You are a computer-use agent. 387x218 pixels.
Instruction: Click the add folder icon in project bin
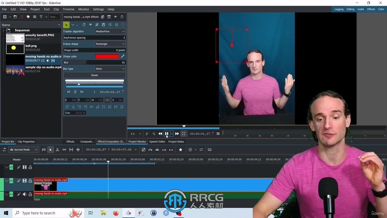click(x=15, y=17)
